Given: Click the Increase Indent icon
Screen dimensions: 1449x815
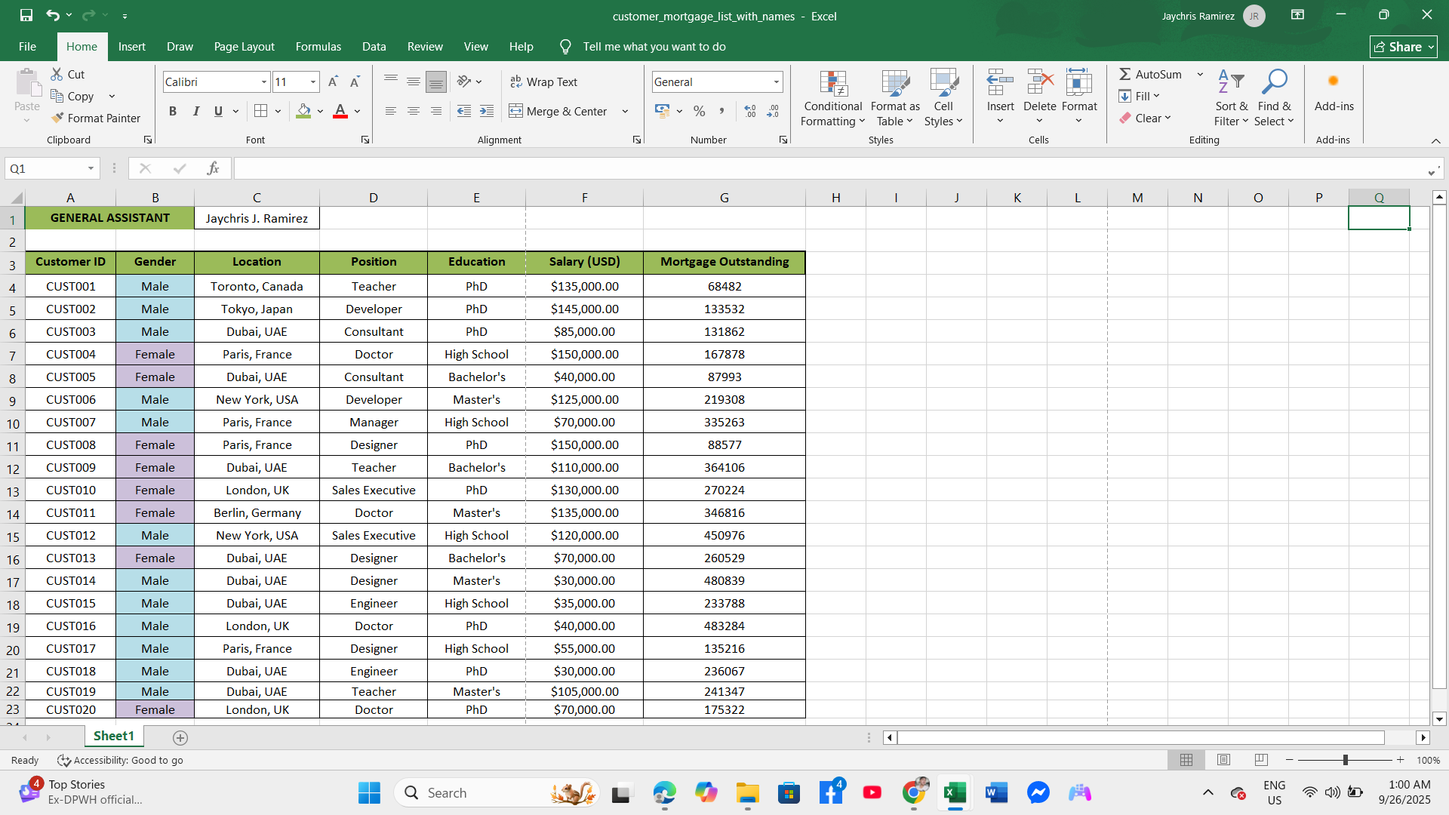Looking at the screenshot, I should (487, 111).
